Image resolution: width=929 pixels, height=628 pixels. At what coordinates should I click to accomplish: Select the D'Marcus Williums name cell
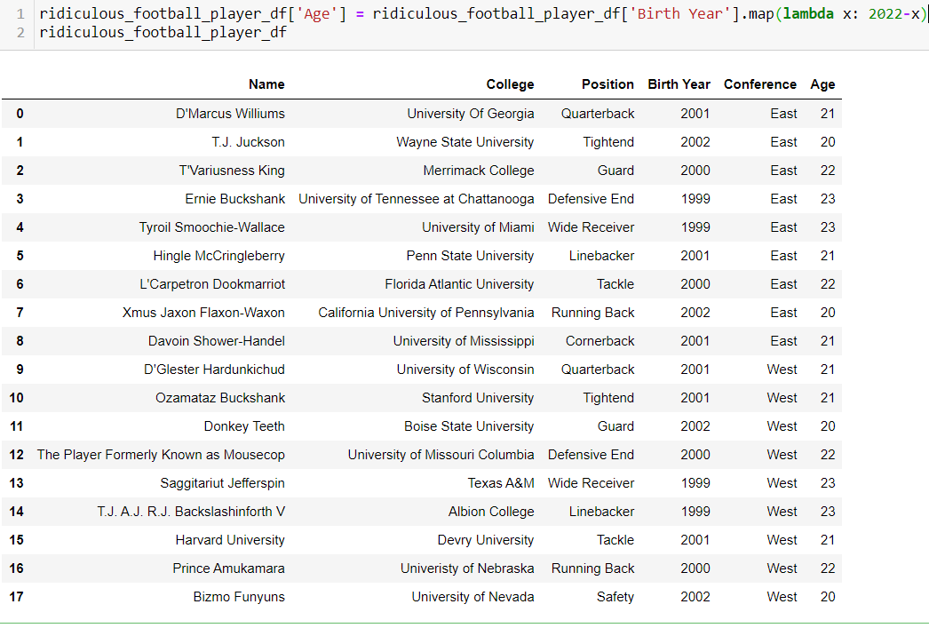[230, 114]
